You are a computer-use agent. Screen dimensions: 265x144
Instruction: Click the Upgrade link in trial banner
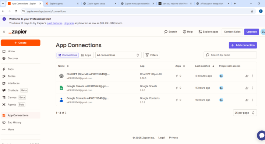(68, 23)
